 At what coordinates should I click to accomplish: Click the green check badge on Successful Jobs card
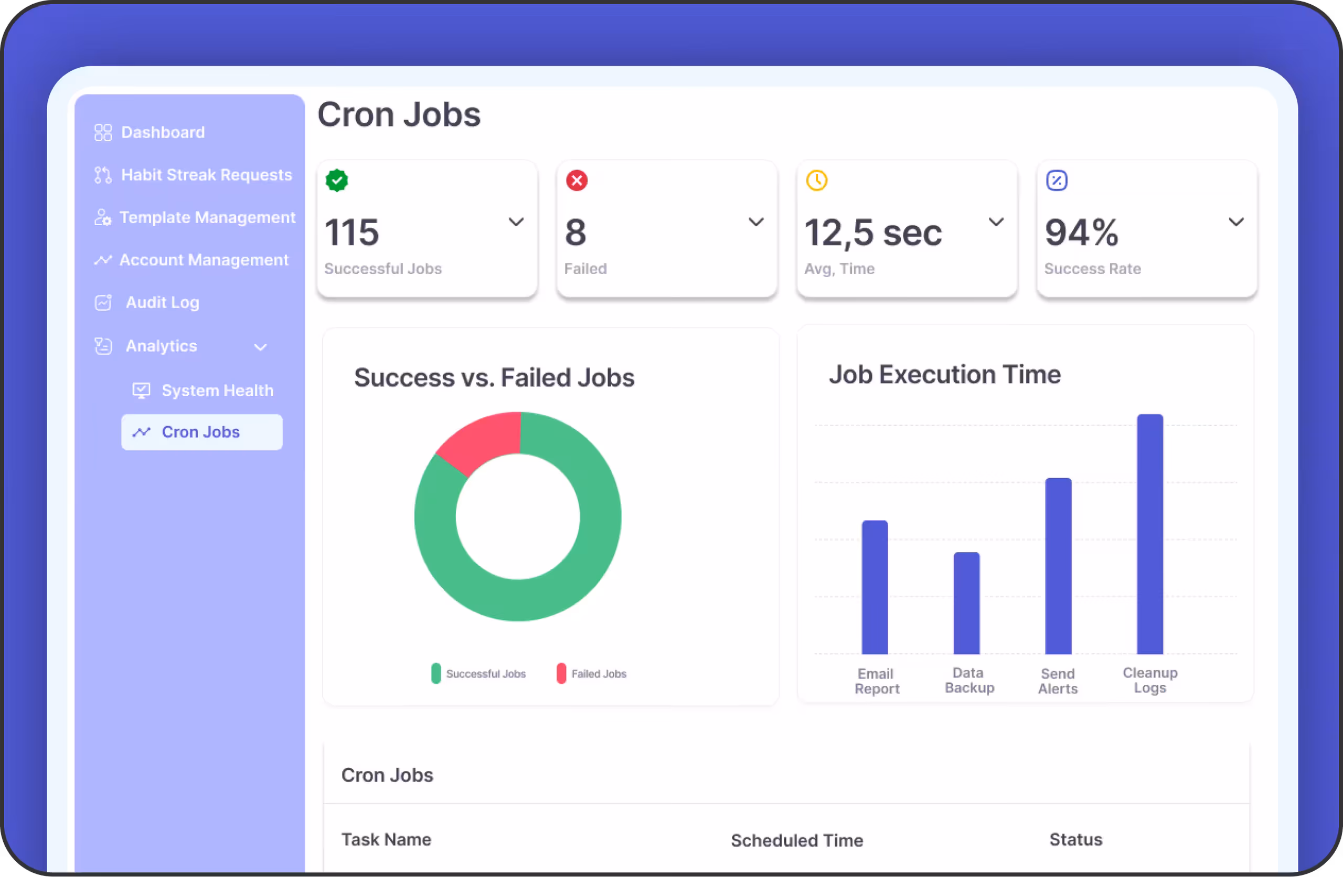(337, 181)
